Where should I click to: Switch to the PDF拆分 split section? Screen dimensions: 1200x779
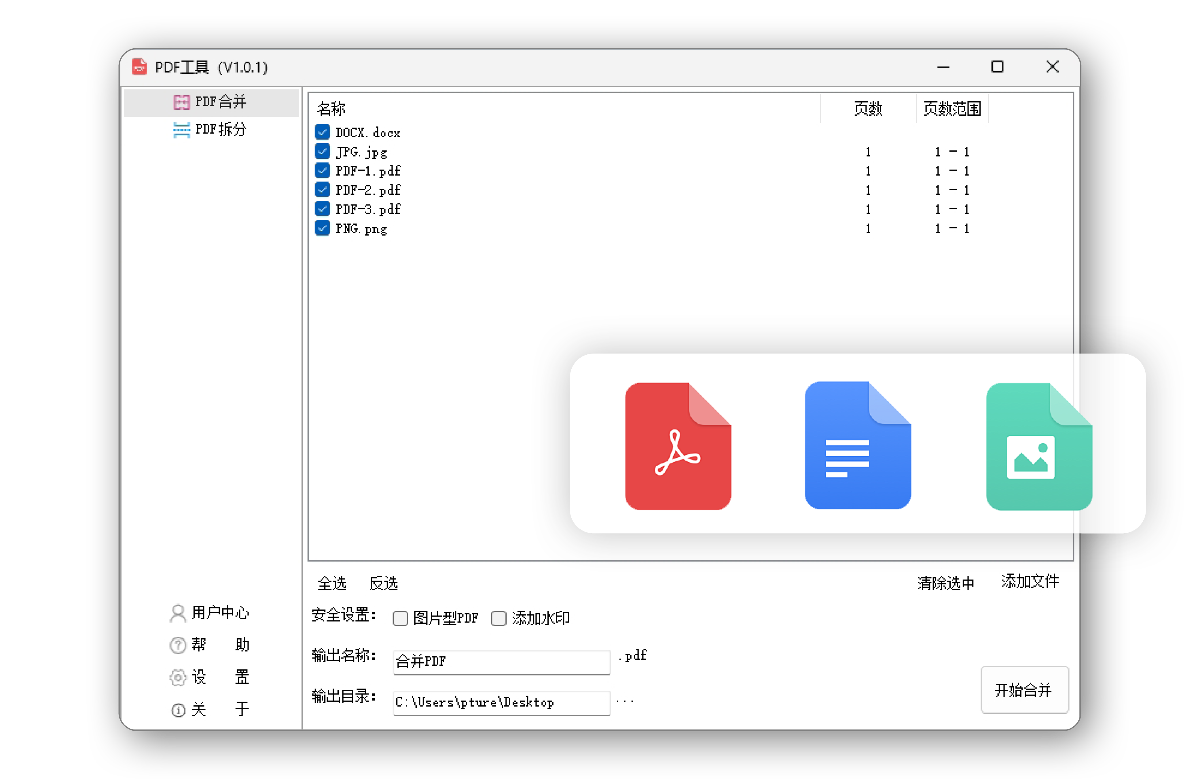click(x=211, y=129)
